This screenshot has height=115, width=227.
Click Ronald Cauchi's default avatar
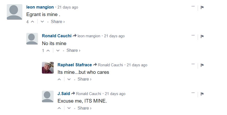click(x=32, y=39)
